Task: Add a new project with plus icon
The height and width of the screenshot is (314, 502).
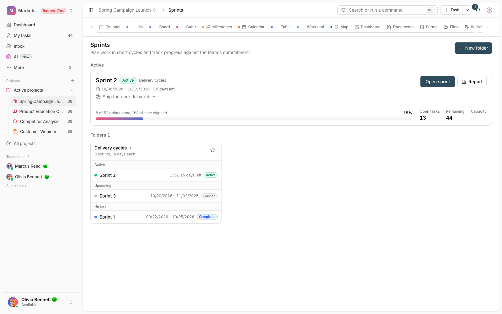Action: (x=73, y=81)
